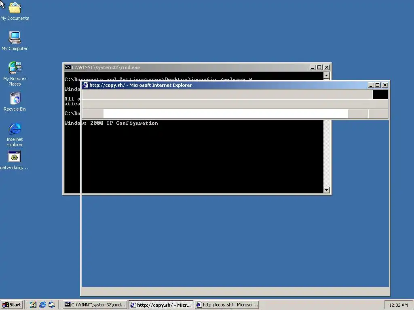Minimize the cmd.exe window
This screenshot has width=414, height=310.
313,67
